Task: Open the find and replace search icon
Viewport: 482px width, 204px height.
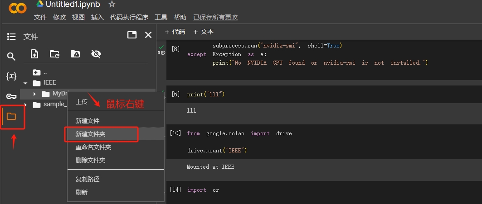Action: [x=11, y=57]
